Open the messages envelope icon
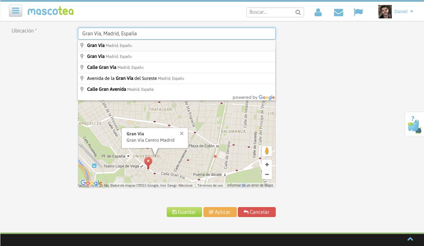The width and height of the screenshot is (424, 246). [338, 12]
